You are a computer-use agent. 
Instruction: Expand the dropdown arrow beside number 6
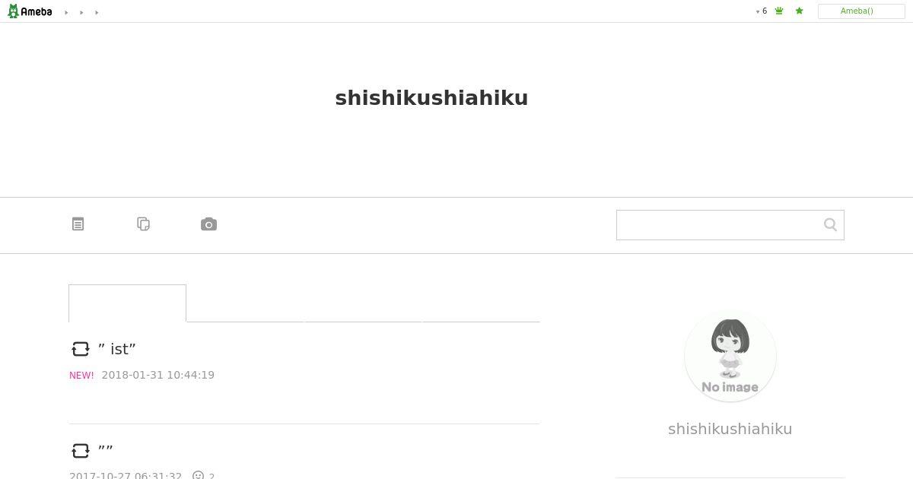click(758, 11)
